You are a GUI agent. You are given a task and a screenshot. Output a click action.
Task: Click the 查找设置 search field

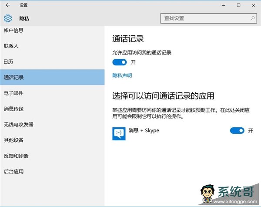[x=209, y=18]
